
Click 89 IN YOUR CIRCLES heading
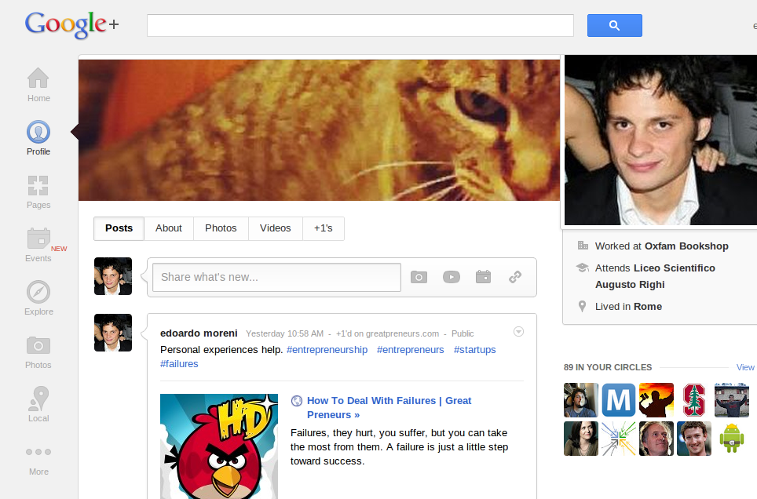[607, 367]
